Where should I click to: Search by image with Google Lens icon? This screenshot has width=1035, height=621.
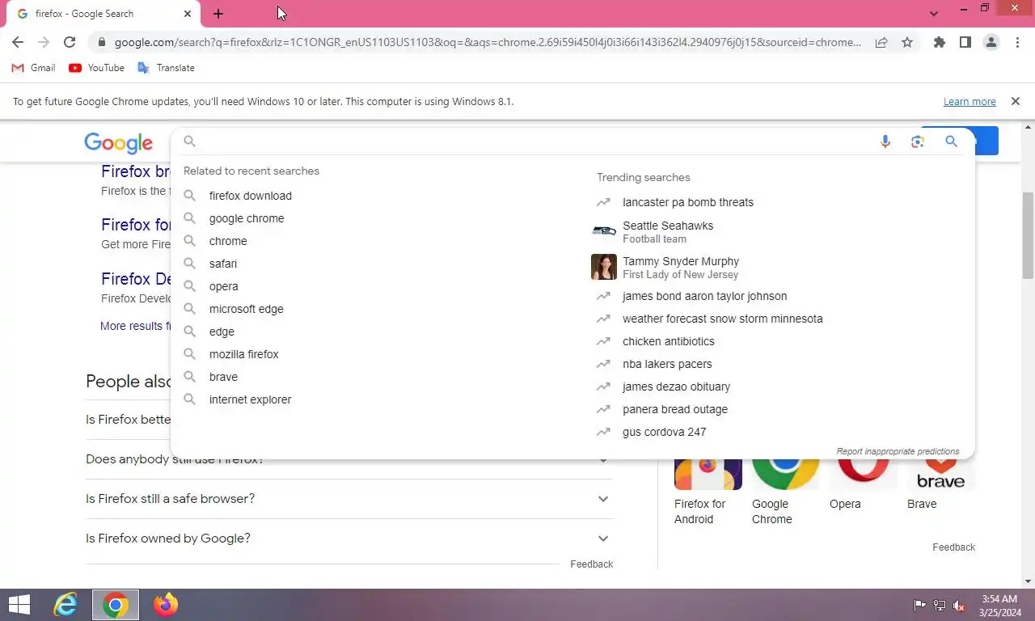917,142
